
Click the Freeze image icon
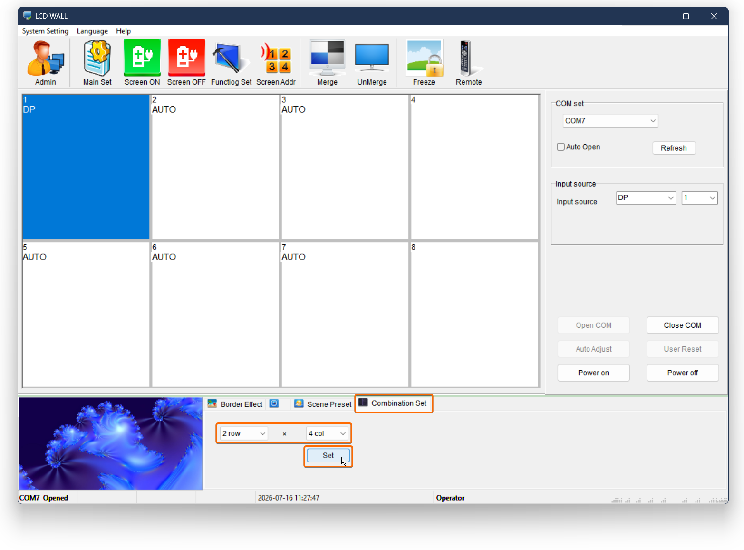tap(424, 63)
